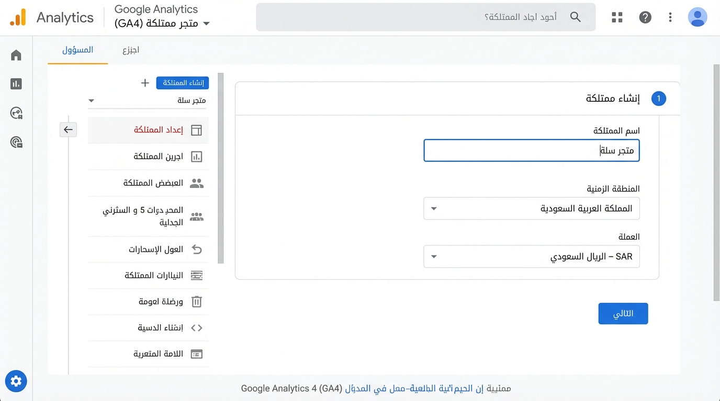Click the Admin settings gear icon
This screenshot has height=401, width=720.
16,381
